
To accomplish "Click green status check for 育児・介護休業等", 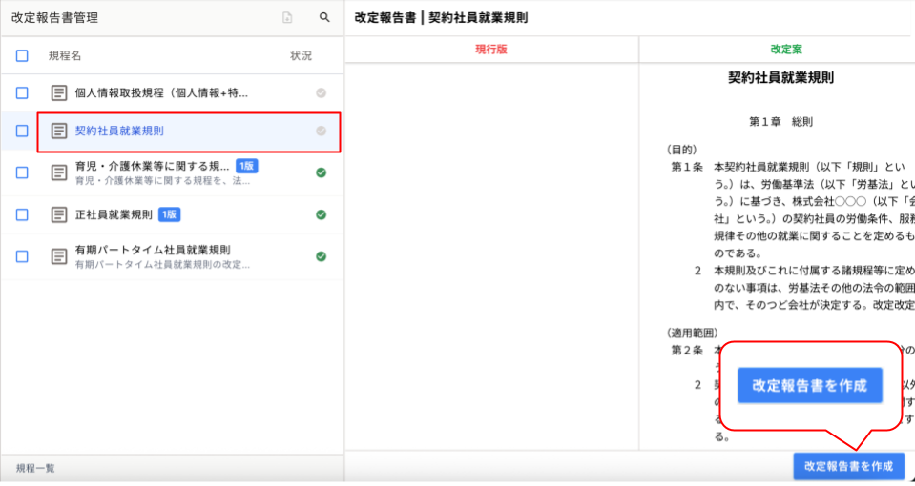I will click(x=322, y=172).
